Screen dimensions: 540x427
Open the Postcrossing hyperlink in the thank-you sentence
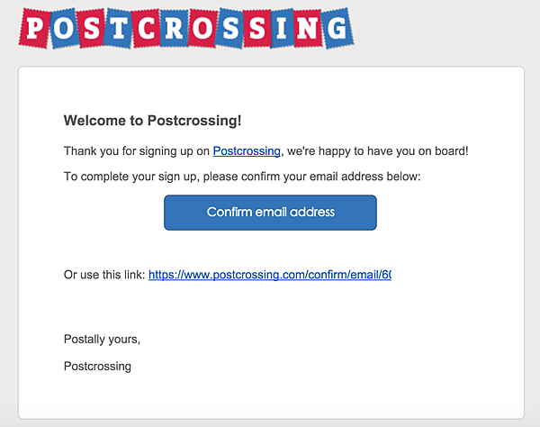pyautogui.click(x=247, y=151)
